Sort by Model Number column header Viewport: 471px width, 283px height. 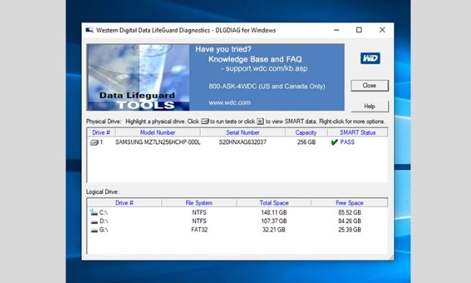pos(157,132)
